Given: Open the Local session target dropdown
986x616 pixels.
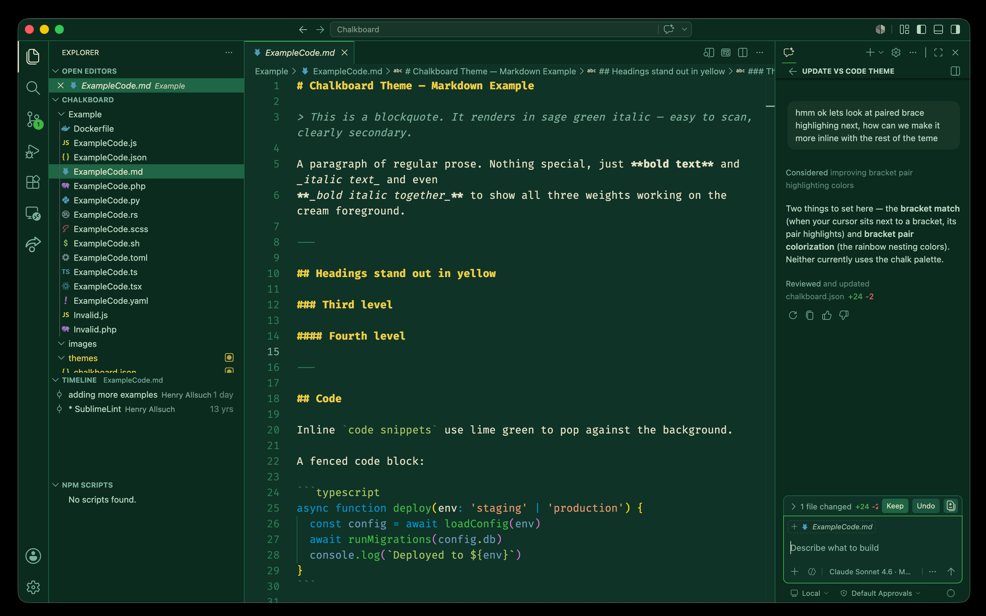Looking at the screenshot, I should [x=810, y=593].
